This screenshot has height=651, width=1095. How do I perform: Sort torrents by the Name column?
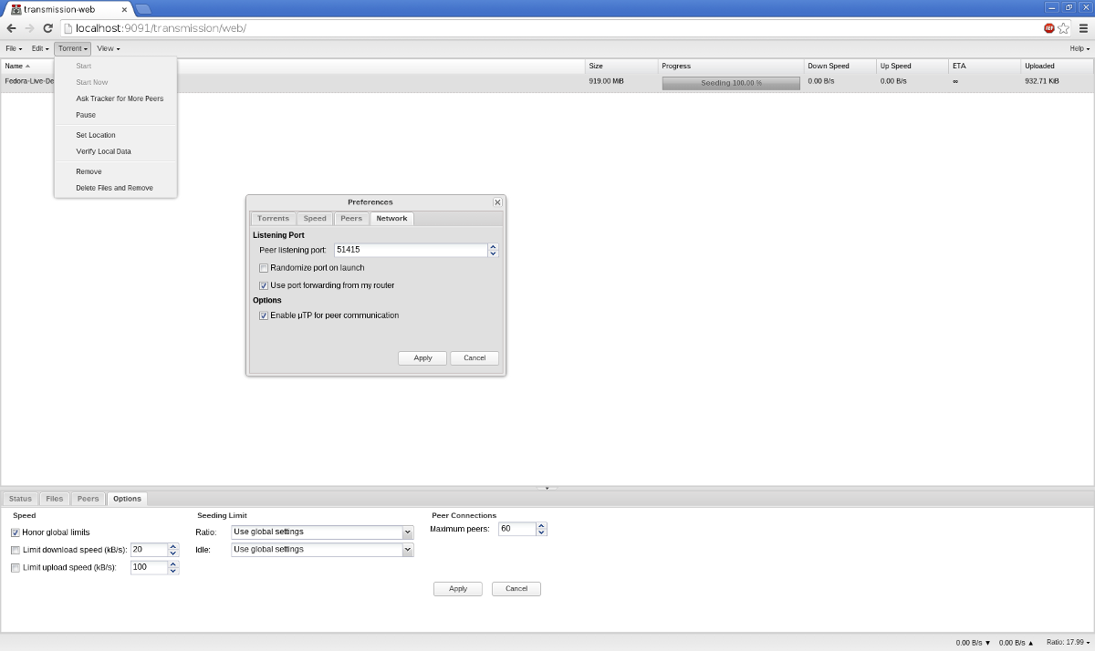pyautogui.click(x=292, y=66)
